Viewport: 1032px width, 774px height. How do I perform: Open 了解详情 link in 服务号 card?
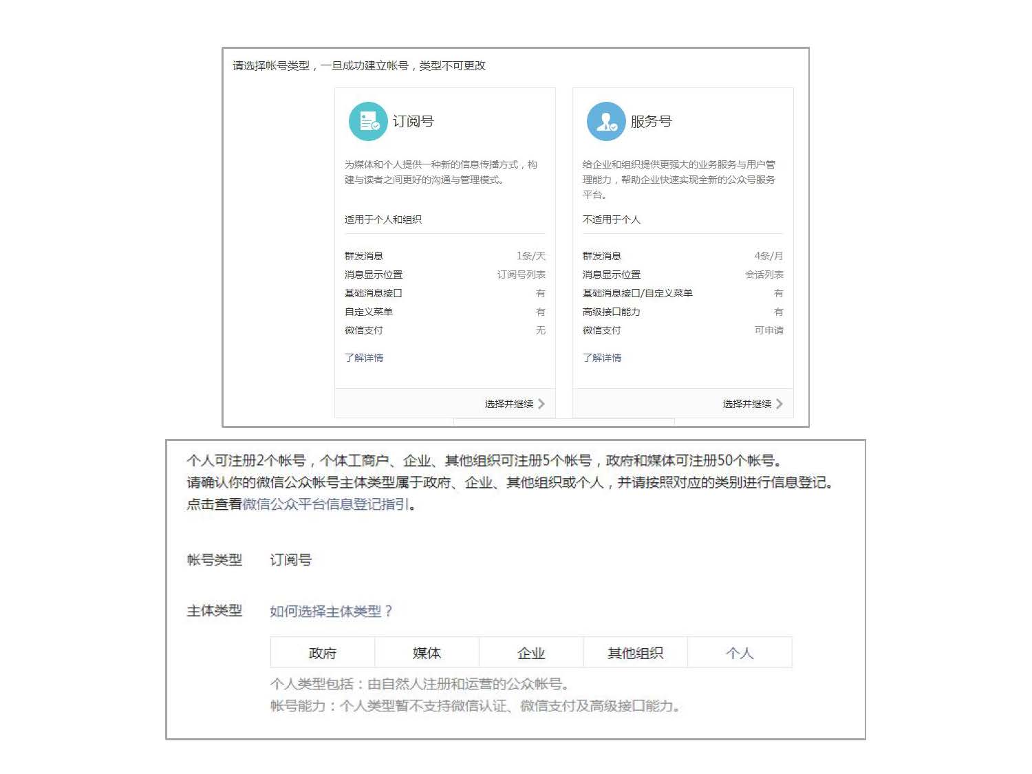tap(602, 358)
